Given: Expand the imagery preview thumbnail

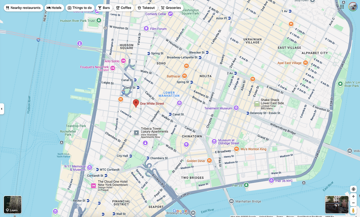Looking at the screenshot, I should point(337,205).
